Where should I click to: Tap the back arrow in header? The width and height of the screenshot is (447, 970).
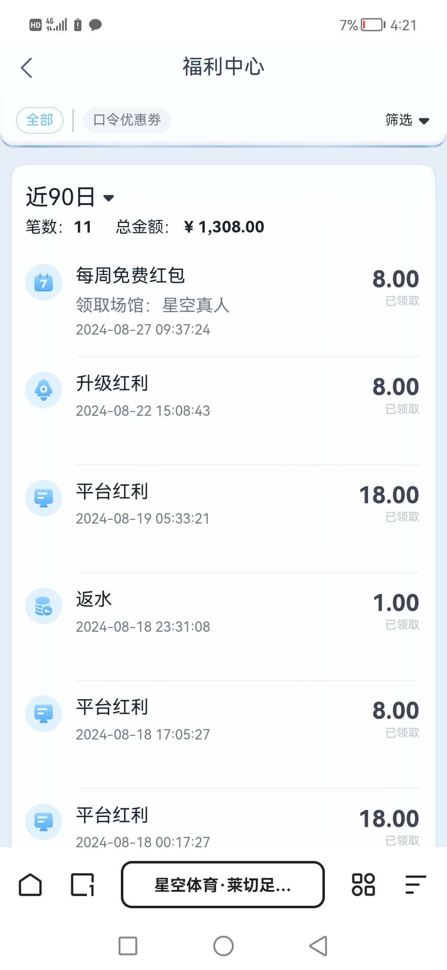click(27, 68)
